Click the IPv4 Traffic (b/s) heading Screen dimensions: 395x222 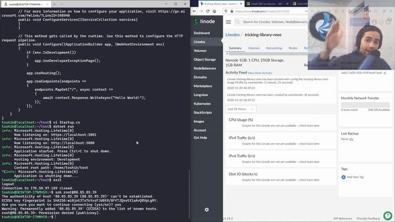pyautogui.click(x=242, y=138)
